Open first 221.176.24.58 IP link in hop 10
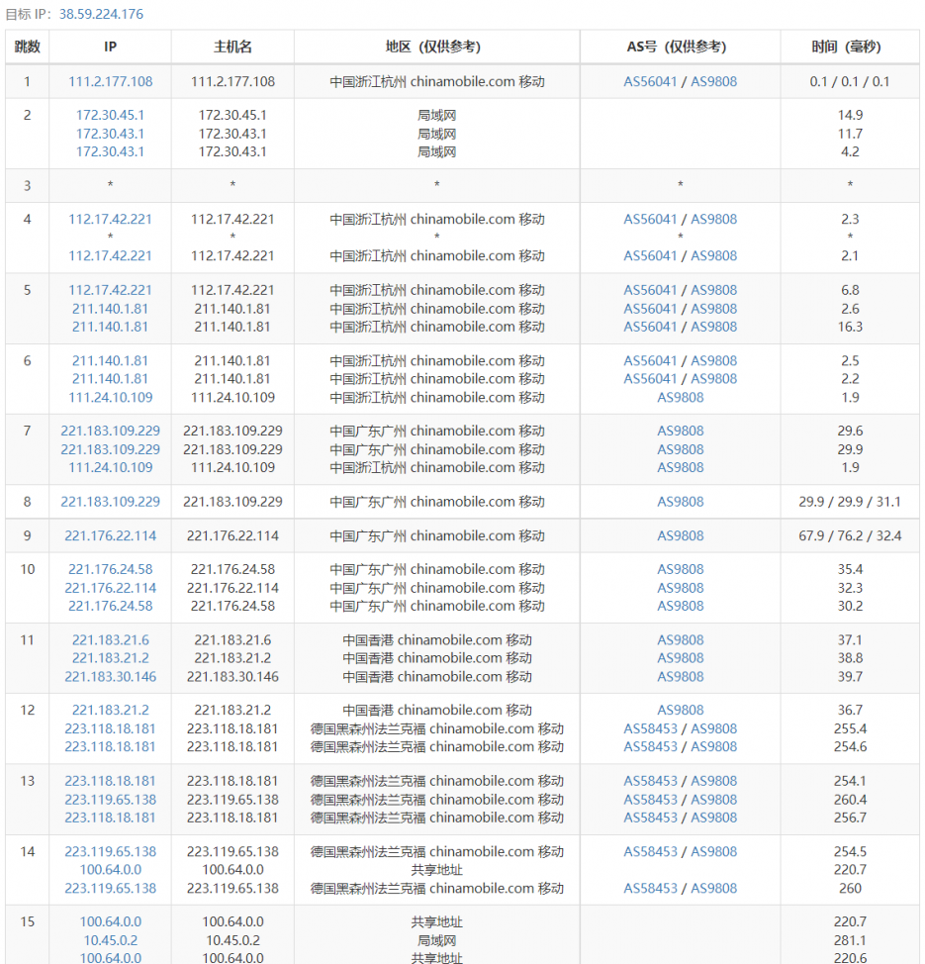Screen dimensions: 925x964 point(111,569)
